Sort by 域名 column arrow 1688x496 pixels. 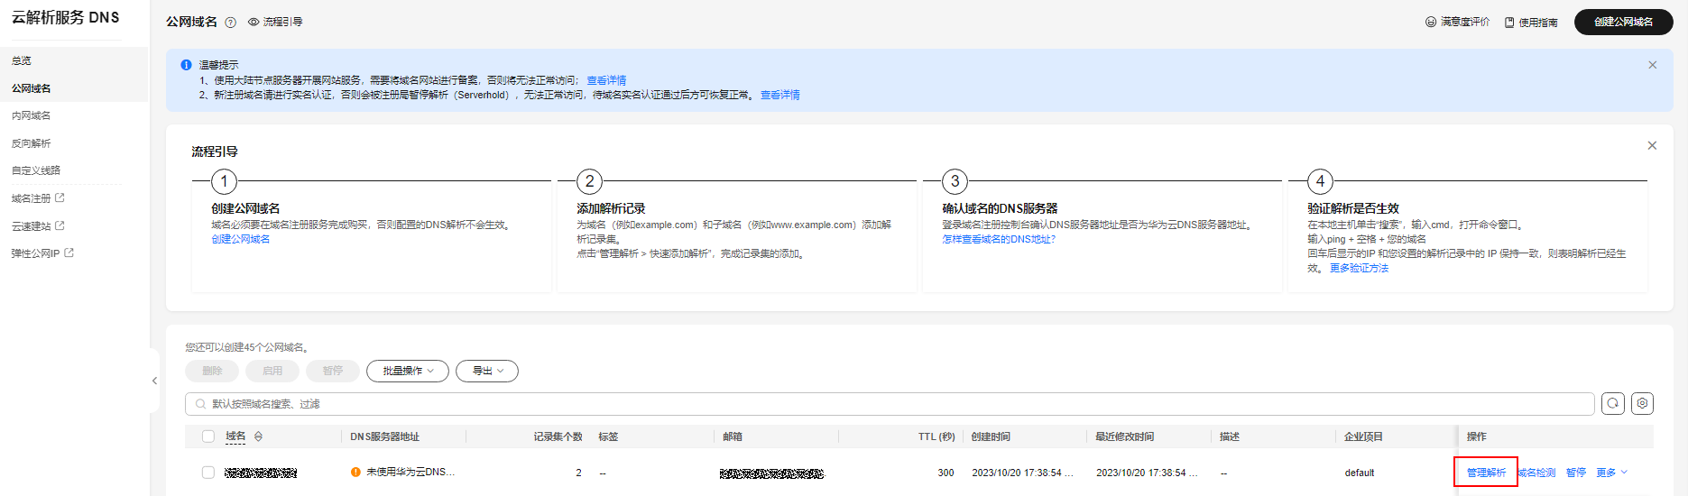(258, 436)
